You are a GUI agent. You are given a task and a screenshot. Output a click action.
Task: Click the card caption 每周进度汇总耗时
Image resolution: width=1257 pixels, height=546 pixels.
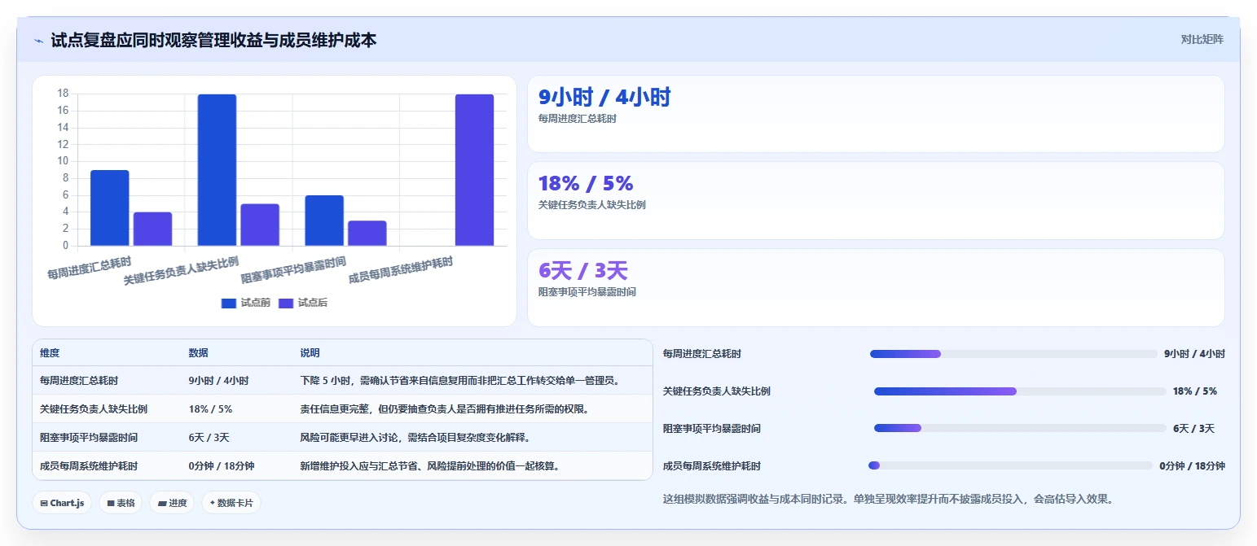pyautogui.click(x=578, y=119)
